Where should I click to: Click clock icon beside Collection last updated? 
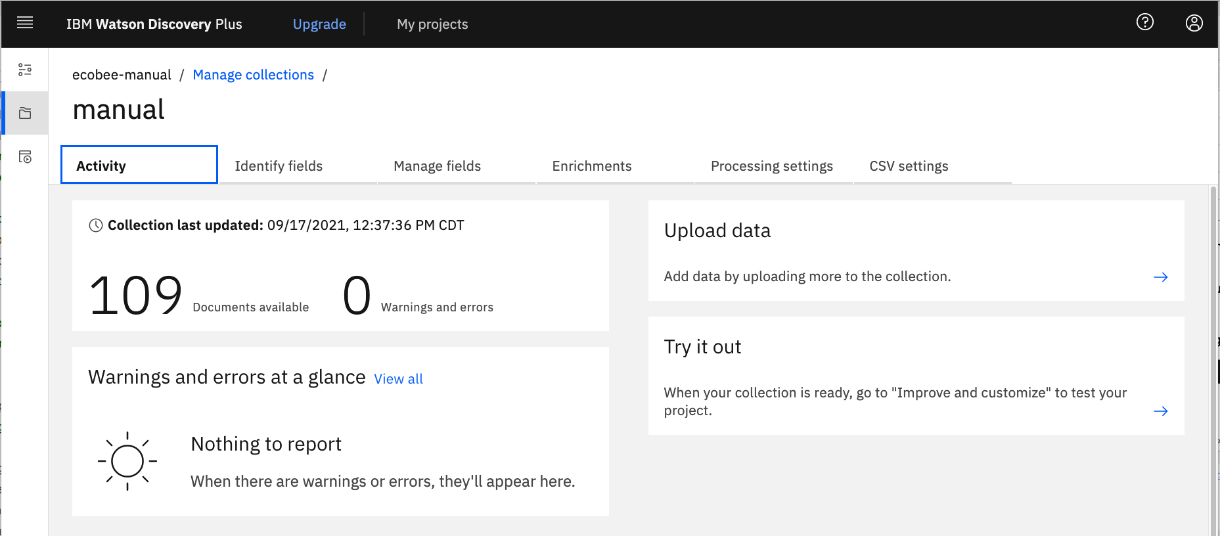click(x=96, y=225)
